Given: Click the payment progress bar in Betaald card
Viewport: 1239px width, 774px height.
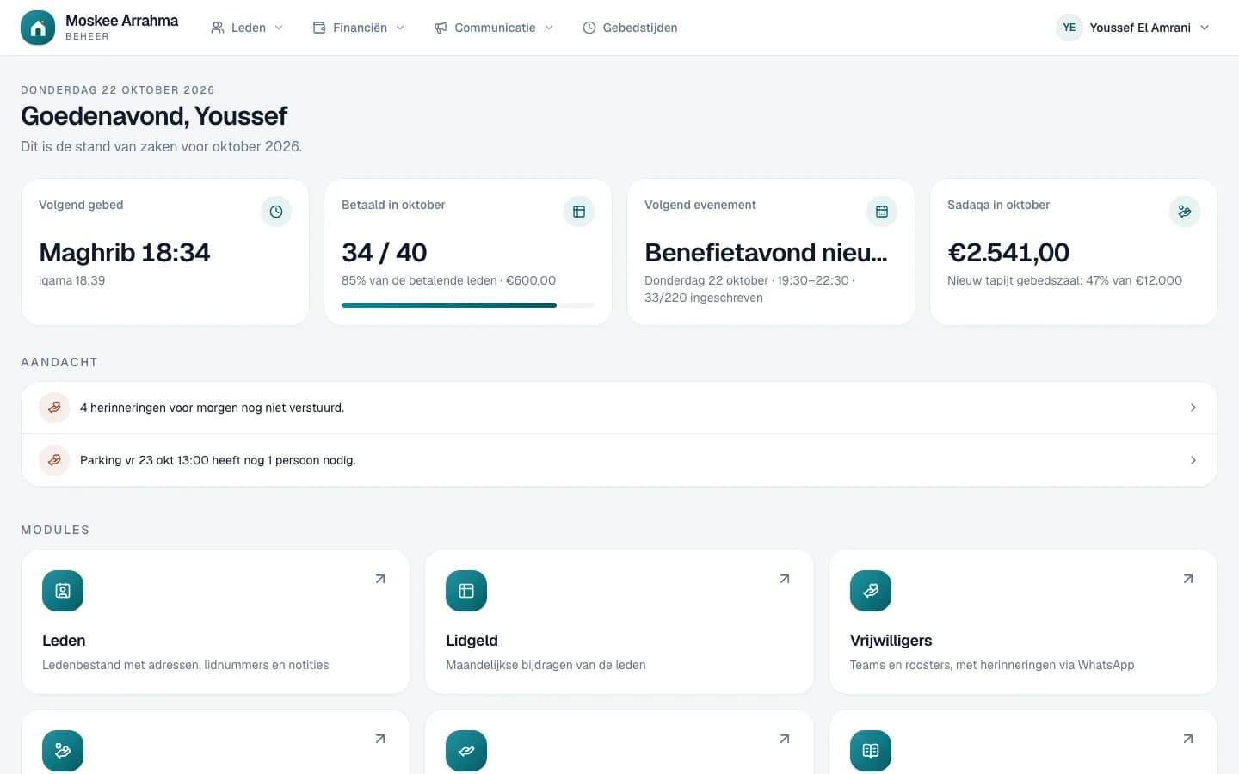Looking at the screenshot, I should (x=468, y=305).
